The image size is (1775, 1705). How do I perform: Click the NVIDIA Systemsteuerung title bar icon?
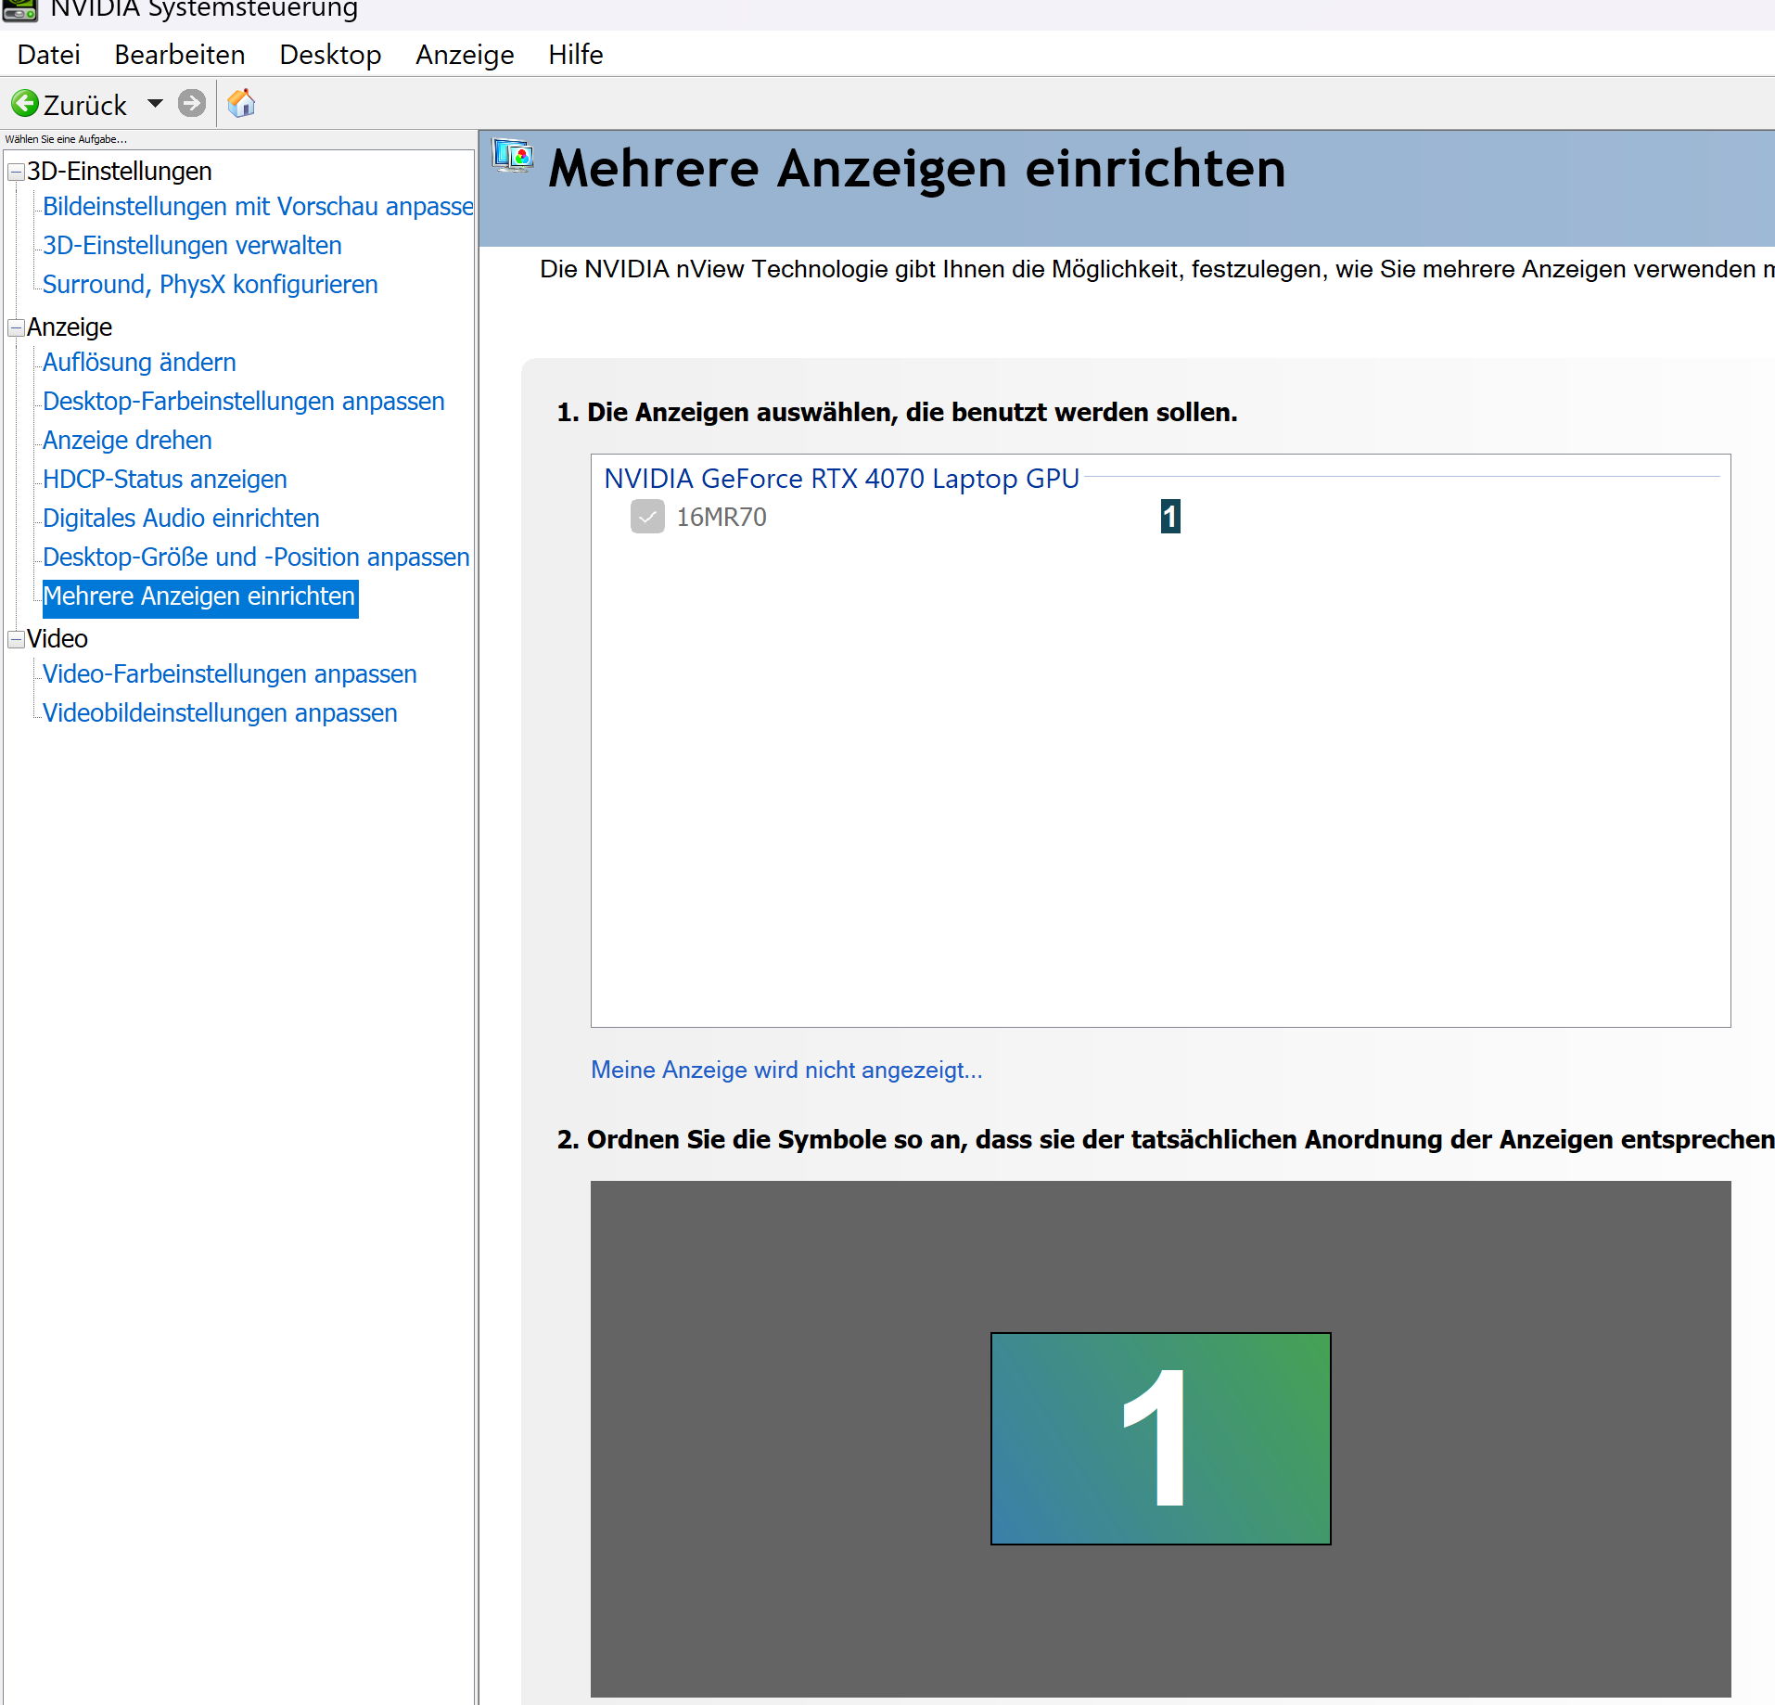pos(20,10)
